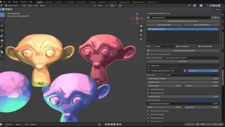This screenshot has width=225, height=127.
Task: Select the Measure tool
Action: click(2, 52)
